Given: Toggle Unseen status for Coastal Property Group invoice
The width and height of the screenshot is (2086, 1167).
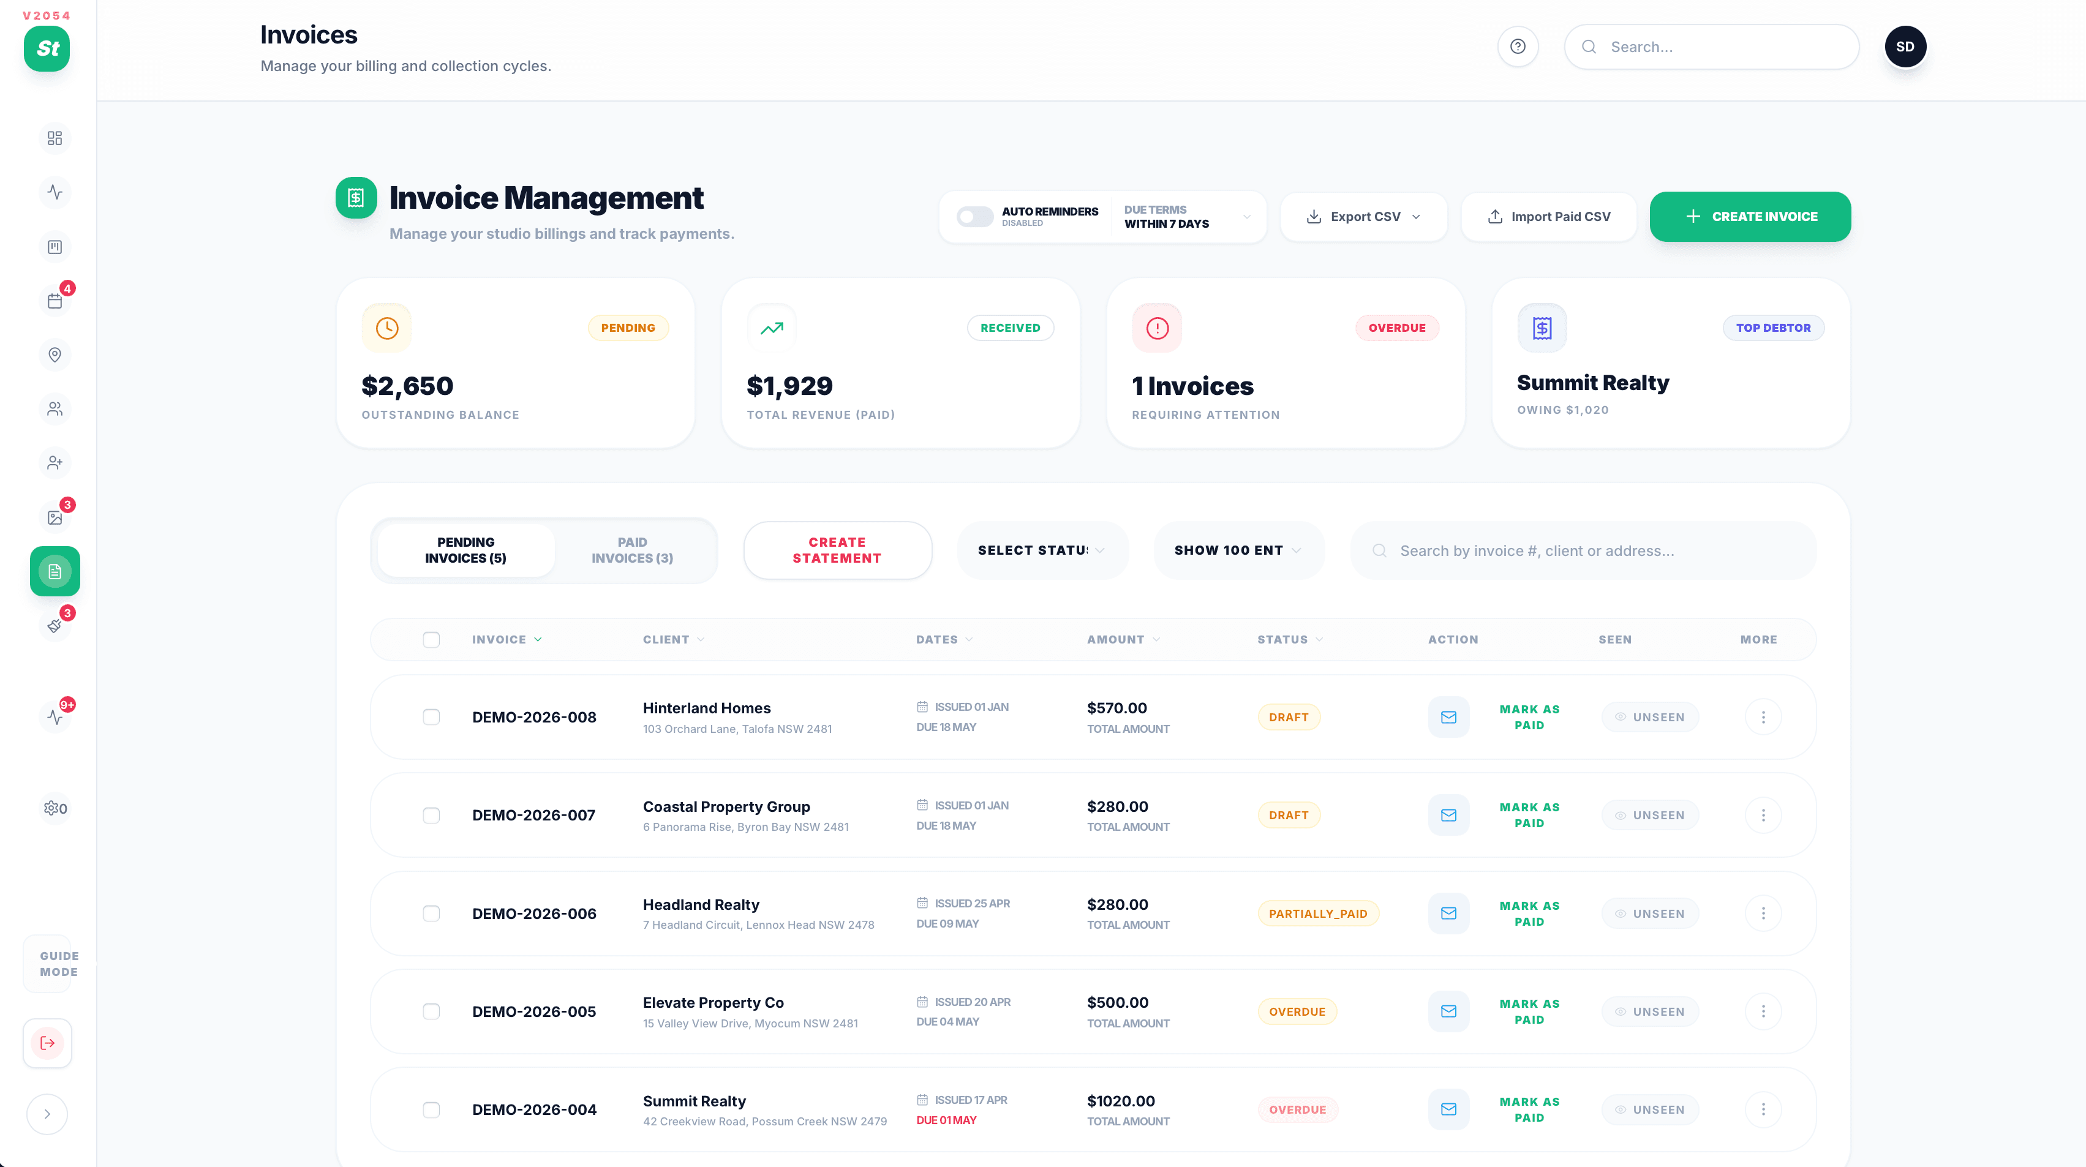Looking at the screenshot, I should [x=1649, y=815].
